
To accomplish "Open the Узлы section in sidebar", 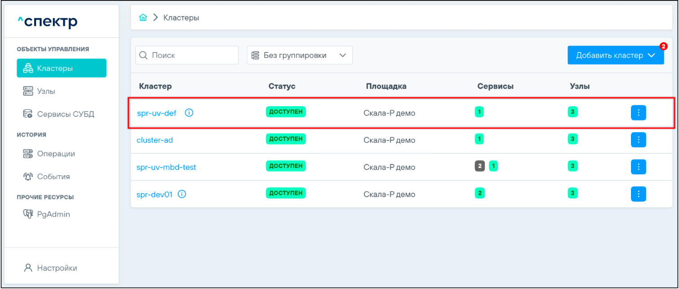I will pos(46,91).
